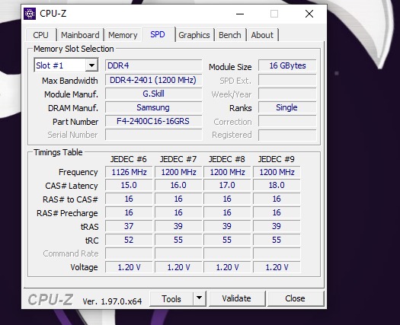Screen dimensions: 400x325
Task: Select the part number F4-2400C16-16GRS
Action: click(154, 121)
